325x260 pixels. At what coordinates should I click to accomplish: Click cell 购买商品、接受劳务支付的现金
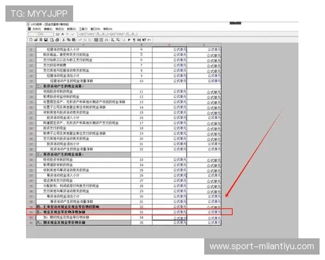(83, 55)
